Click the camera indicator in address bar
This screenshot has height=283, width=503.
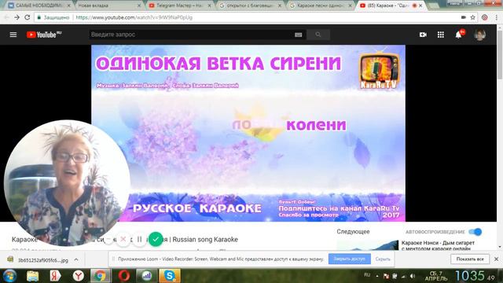(464, 17)
